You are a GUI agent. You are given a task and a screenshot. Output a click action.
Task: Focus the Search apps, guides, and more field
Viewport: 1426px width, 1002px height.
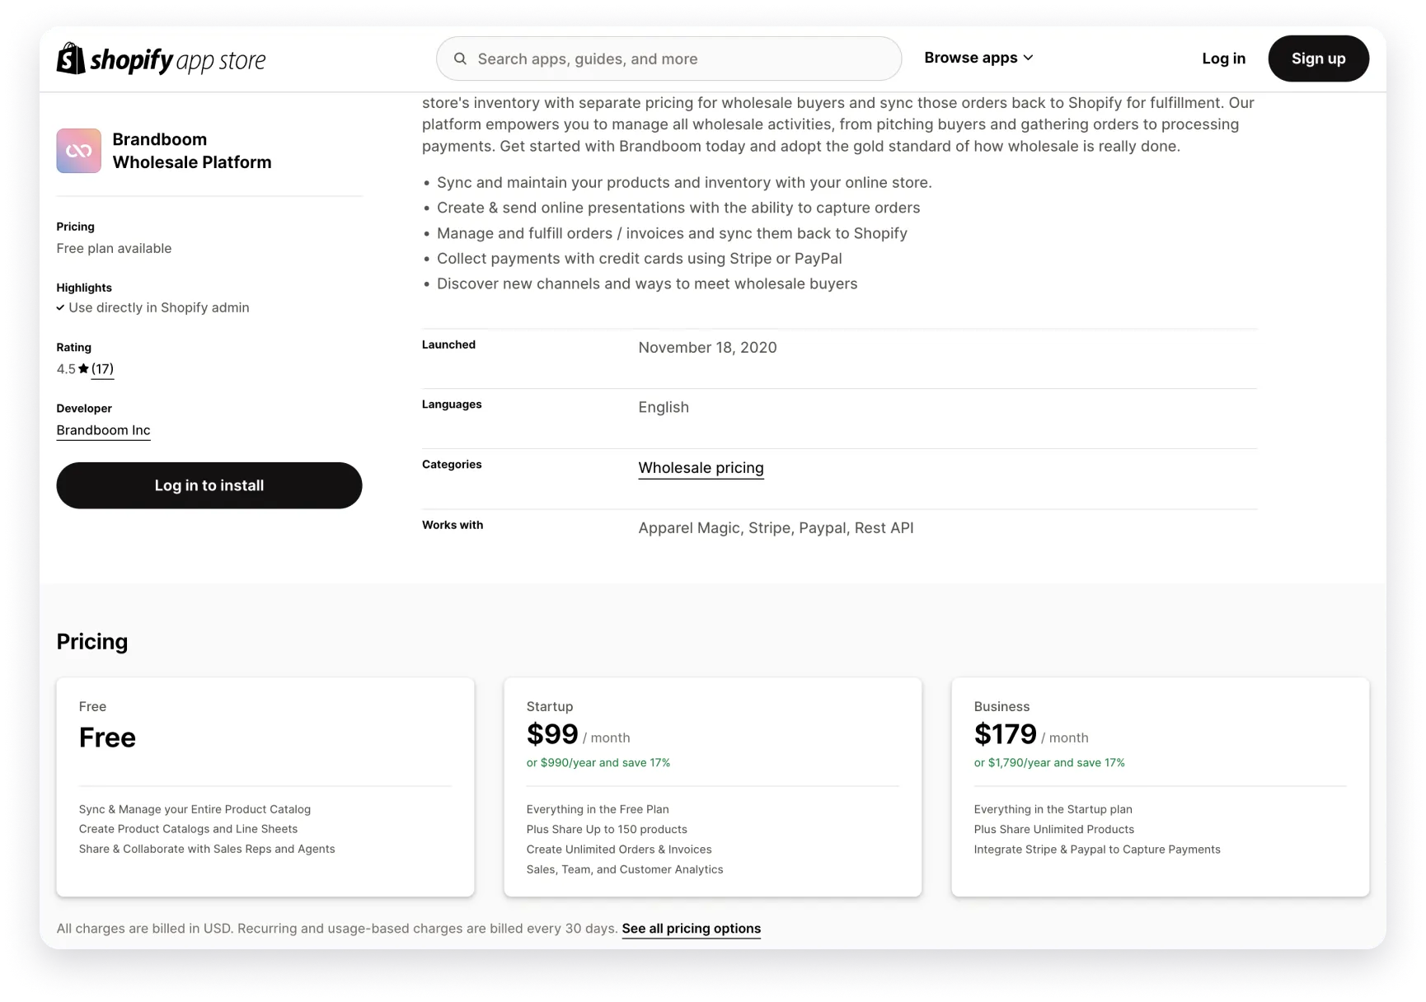click(668, 59)
